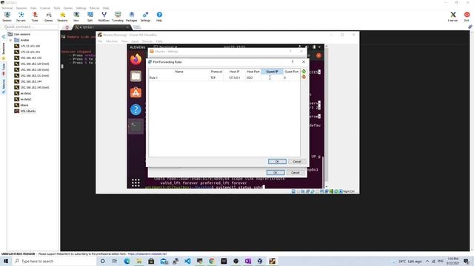Open the Games toolbar icon
This screenshot has width=474, height=266.
[x=48, y=16]
